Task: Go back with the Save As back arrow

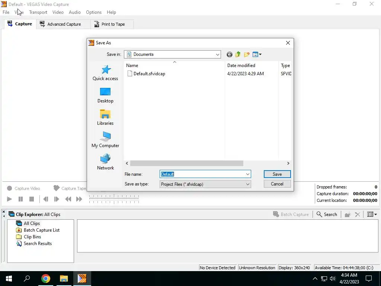Action: (229, 54)
